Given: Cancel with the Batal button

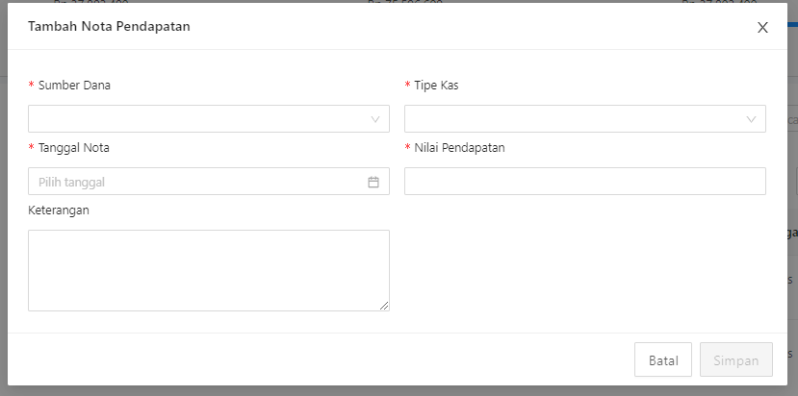Looking at the screenshot, I should click(663, 360).
